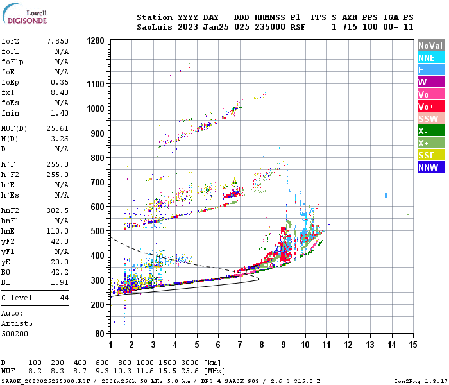This screenshot has width=449, height=385.
Task: Click the fxI value 8.40
Action: pyautogui.click(x=60, y=92)
